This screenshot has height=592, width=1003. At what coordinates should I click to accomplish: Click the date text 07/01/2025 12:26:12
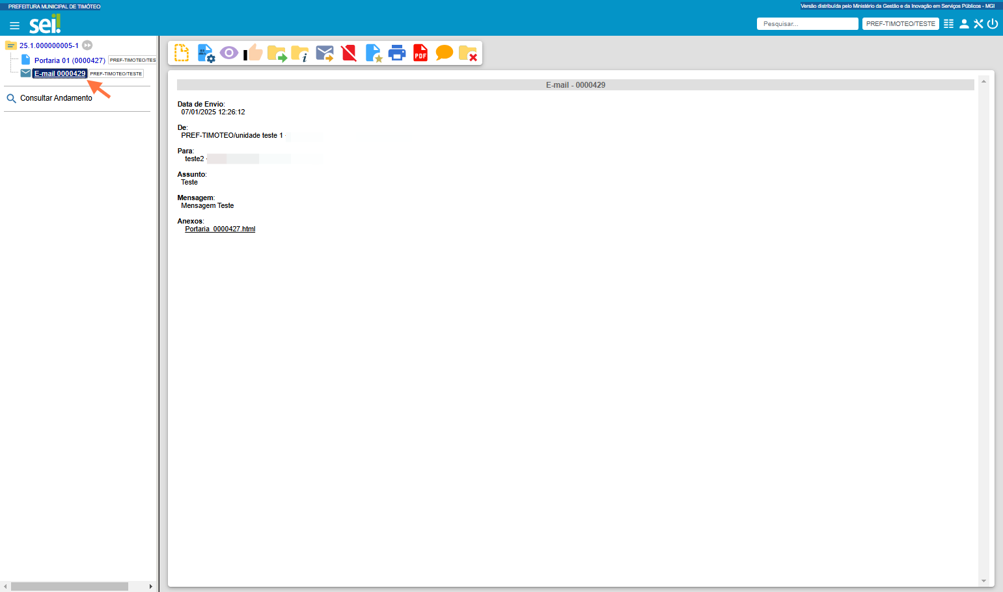coord(213,112)
